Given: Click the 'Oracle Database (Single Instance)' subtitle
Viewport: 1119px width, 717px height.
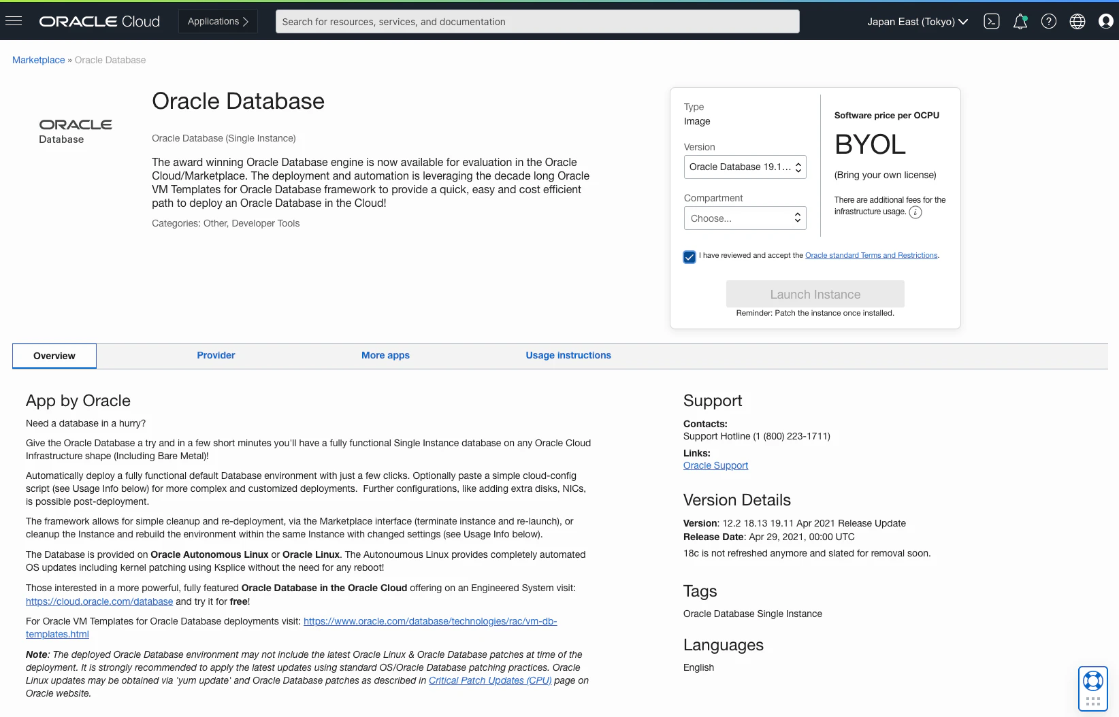Looking at the screenshot, I should pos(224,138).
